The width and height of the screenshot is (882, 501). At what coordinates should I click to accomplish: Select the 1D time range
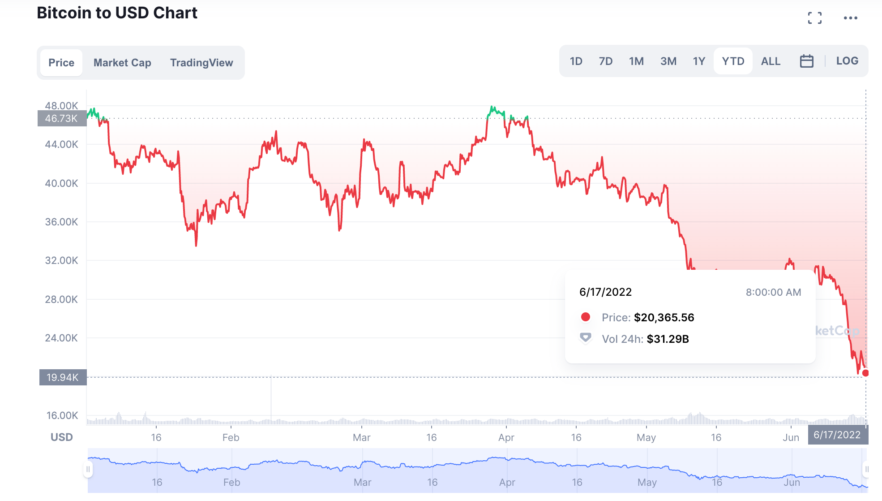[x=576, y=61]
